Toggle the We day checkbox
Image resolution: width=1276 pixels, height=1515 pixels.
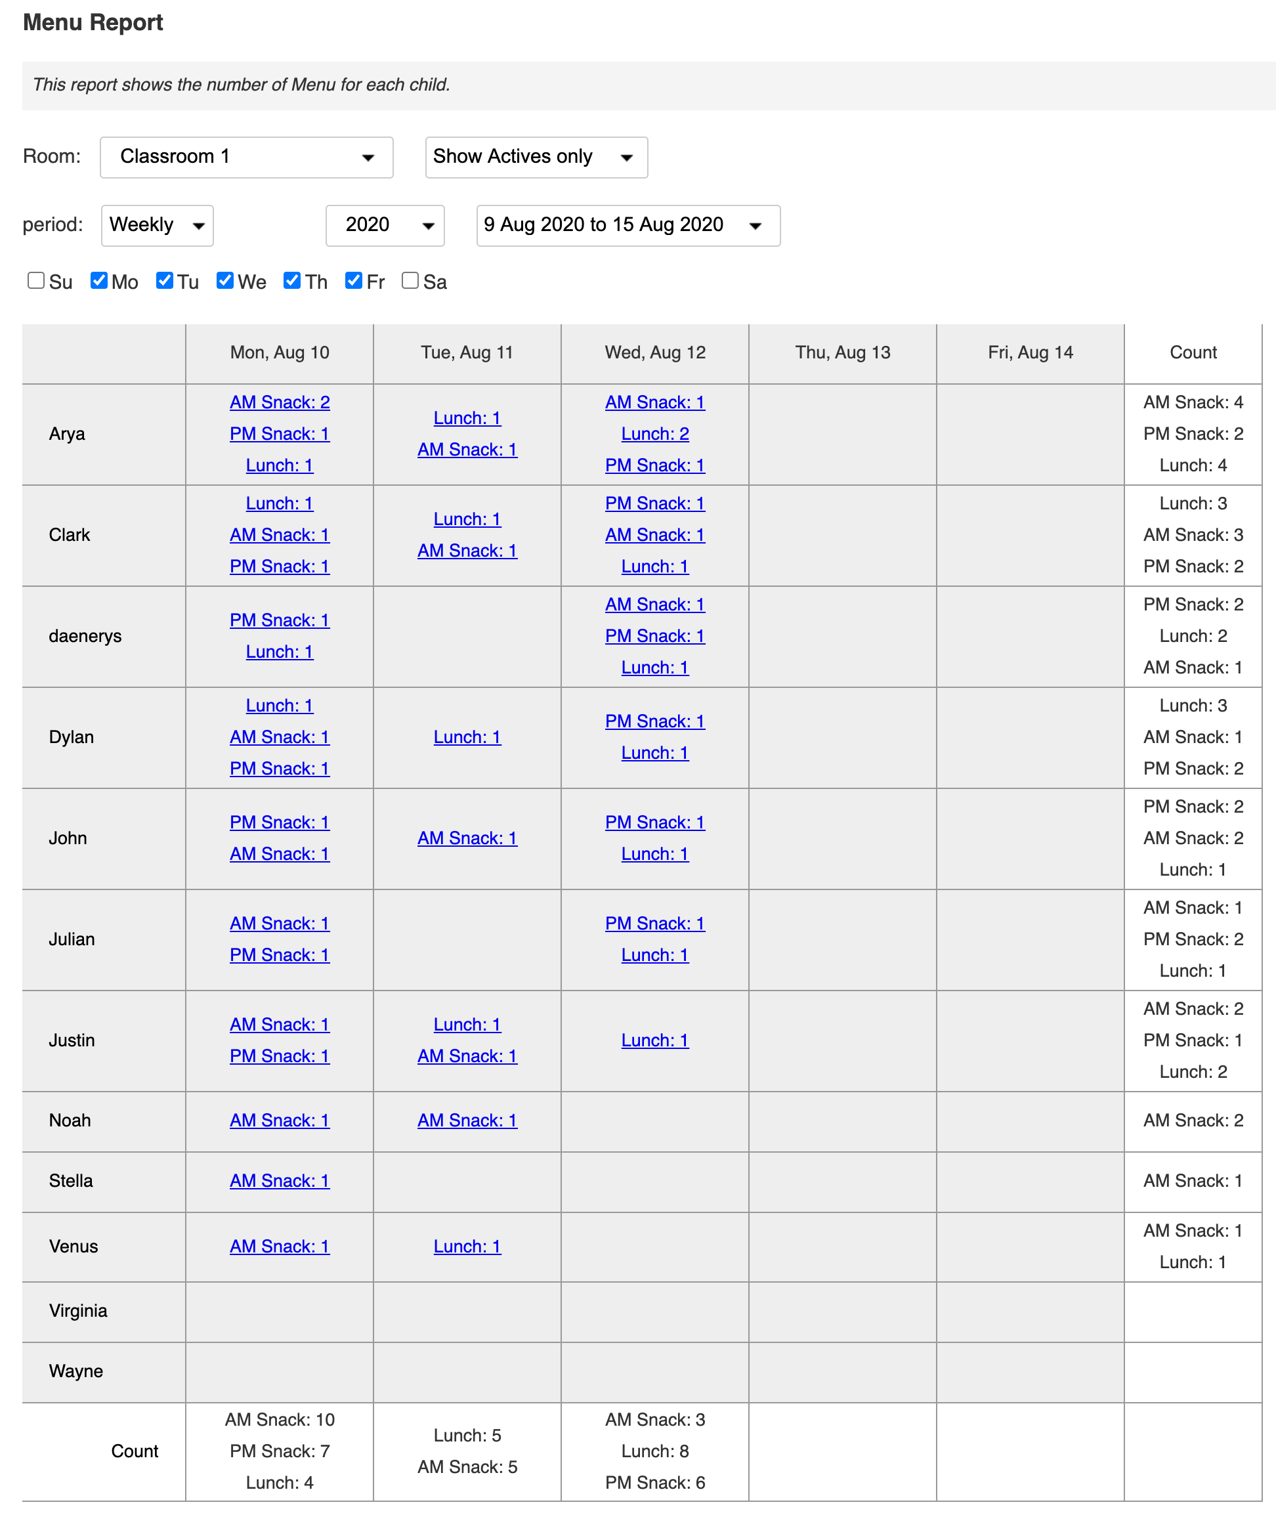(225, 281)
